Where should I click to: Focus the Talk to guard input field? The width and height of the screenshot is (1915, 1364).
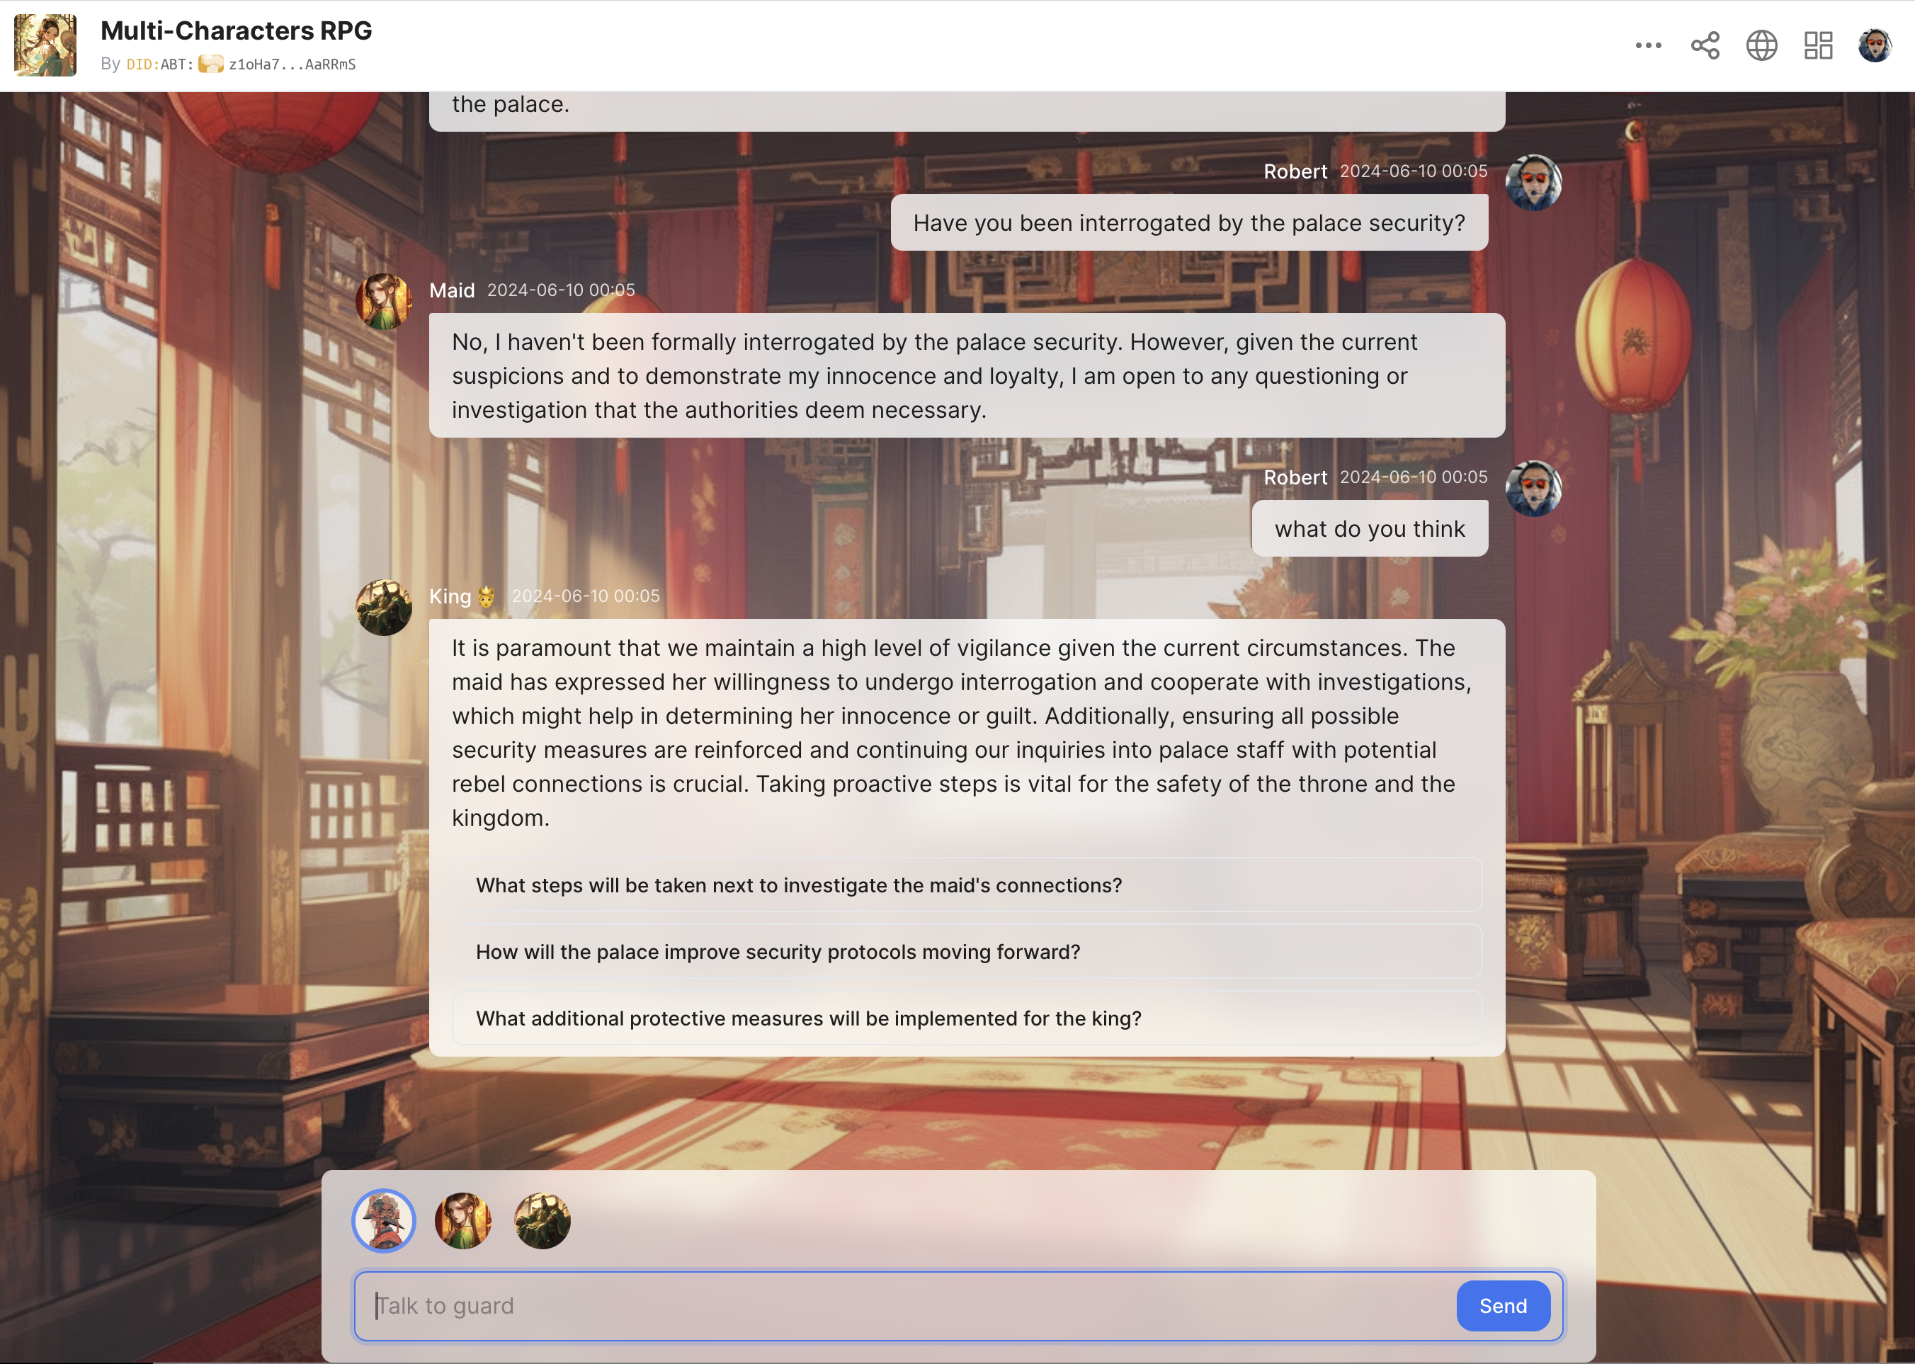coord(907,1305)
